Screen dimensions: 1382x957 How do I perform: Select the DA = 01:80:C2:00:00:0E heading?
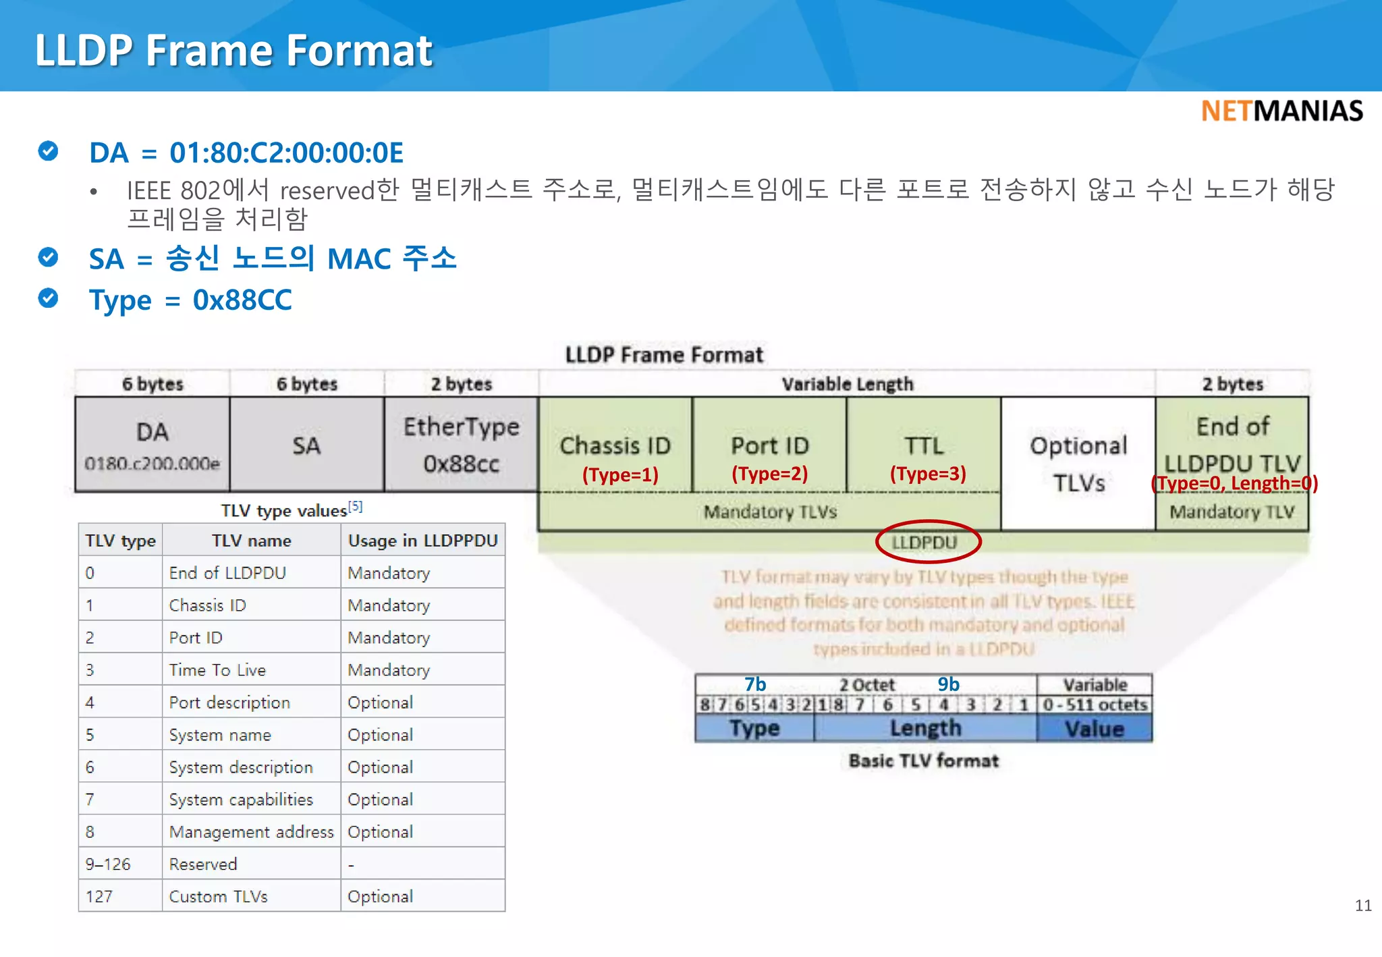point(246,153)
